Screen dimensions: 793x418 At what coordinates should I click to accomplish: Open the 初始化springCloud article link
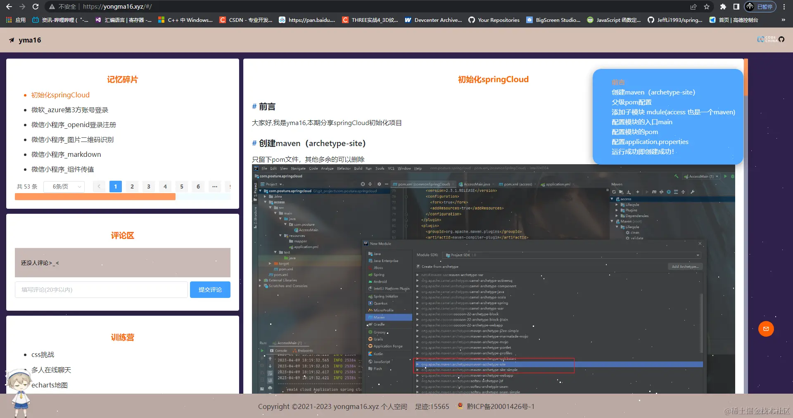click(60, 95)
